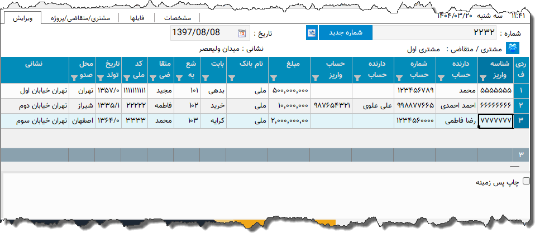Click account number ۱۲۳۴۵۶۷۸۹
Screen dimensions: 535x233
[x=415, y=91]
